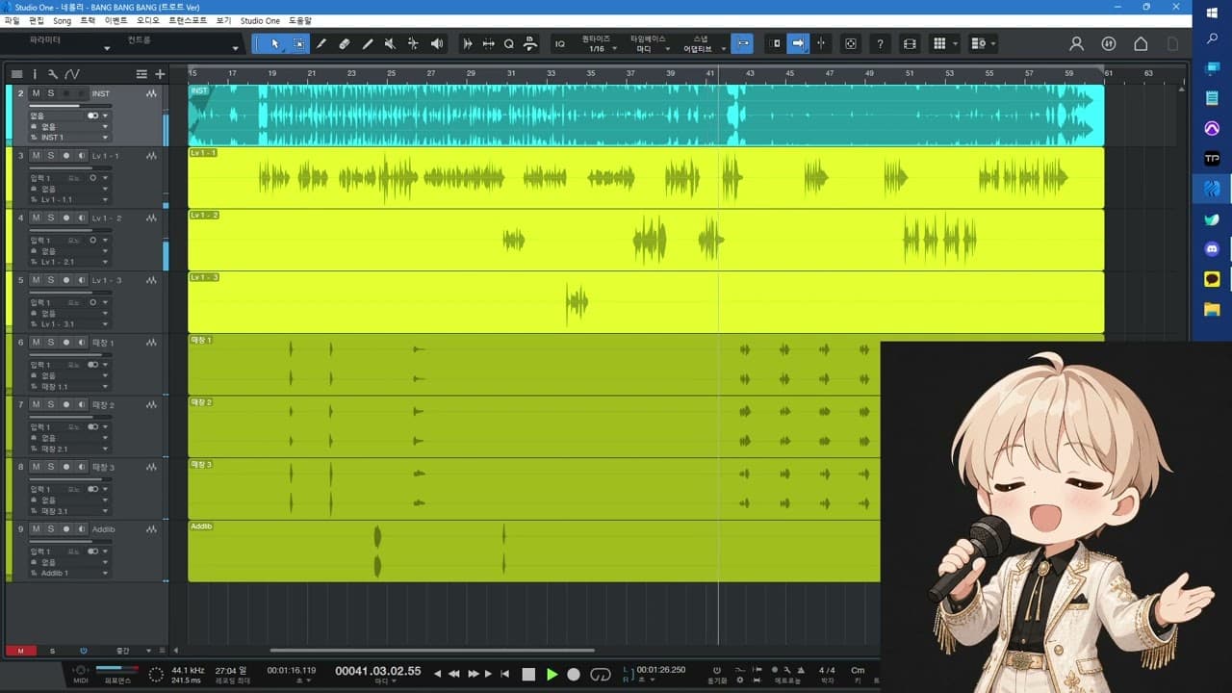The image size is (1232, 693).
Task: Open the Song menu
Action: click(62, 20)
